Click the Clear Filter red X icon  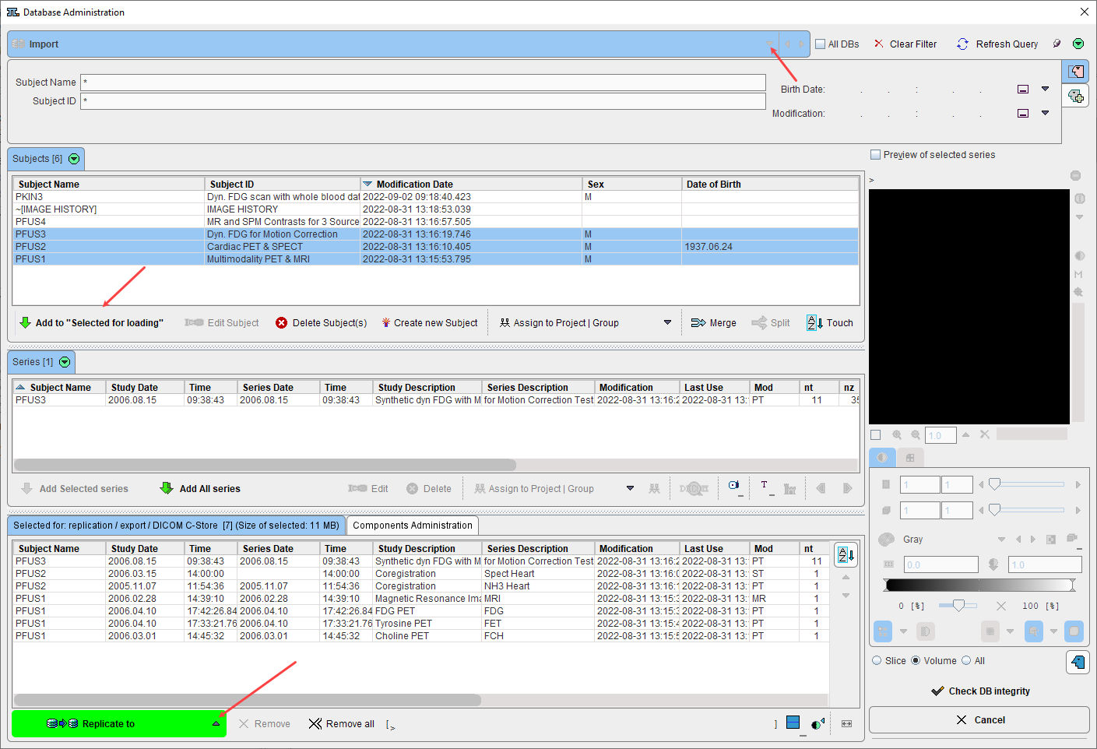[x=879, y=44]
